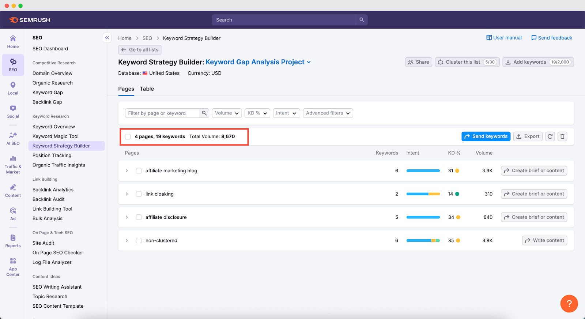
Task: Click the Send keywords button
Action: coord(486,136)
